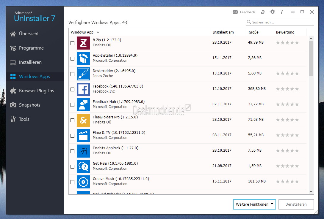Select the Feedback-Hub app icon

tap(83, 105)
